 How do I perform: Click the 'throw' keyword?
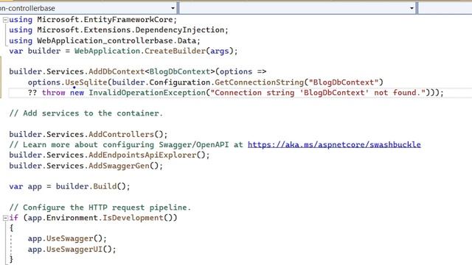(x=54, y=93)
